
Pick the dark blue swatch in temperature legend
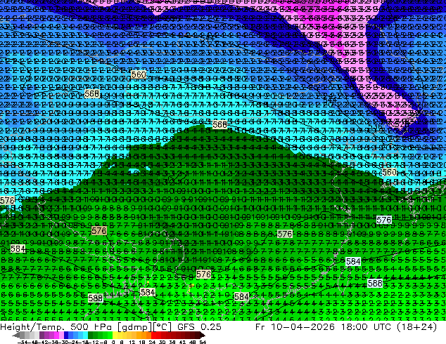66,335
